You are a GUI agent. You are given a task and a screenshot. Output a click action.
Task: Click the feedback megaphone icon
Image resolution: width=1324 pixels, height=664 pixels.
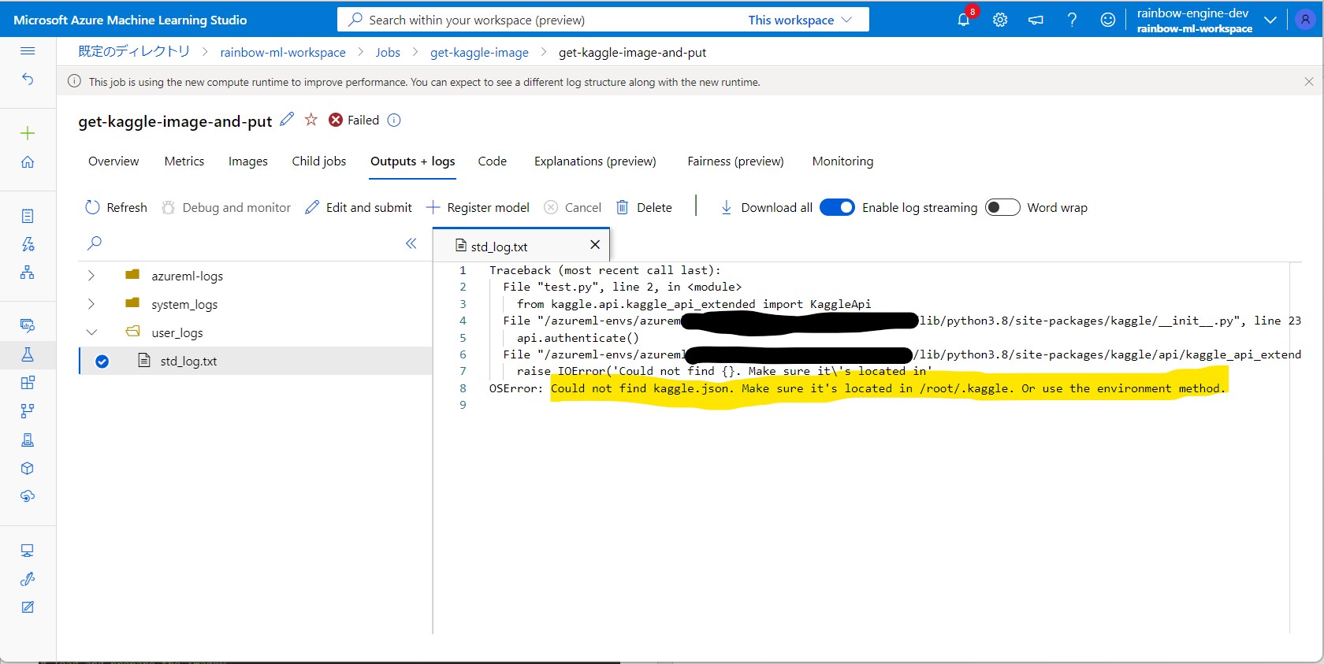click(x=1036, y=20)
